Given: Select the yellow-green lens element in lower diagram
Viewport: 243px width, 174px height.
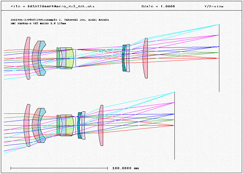Looking at the screenshot, I should [69, 125].
